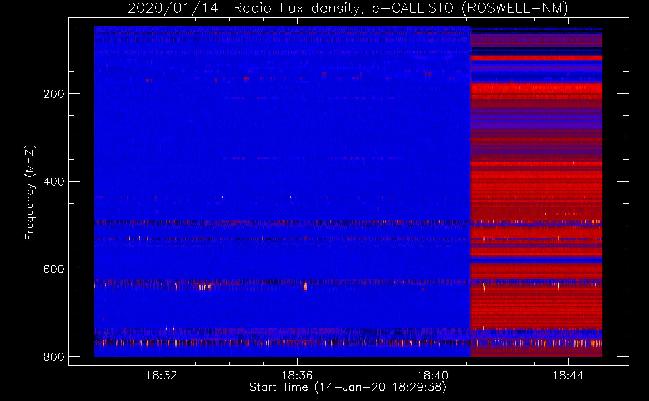
Task: Click the plot title "2020/01/14 Radio flux density, e-CALLISTO (ROSWELL-NM)"
Action: coord(348,8)
